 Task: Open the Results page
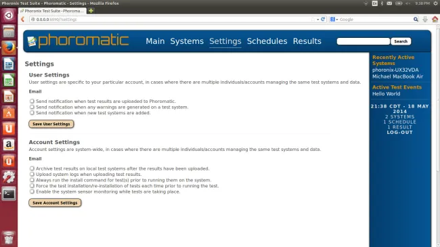click(x=307, y=41)
